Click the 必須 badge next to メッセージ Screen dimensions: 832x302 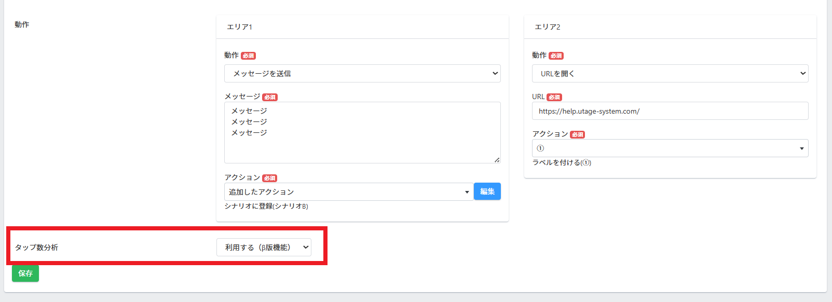[270, 97]
